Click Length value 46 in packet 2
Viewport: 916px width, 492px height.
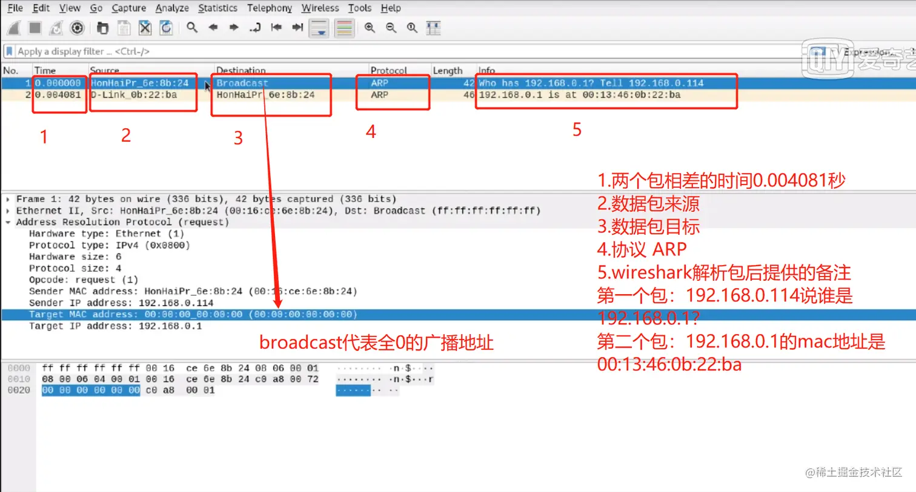tap(469, 95)
